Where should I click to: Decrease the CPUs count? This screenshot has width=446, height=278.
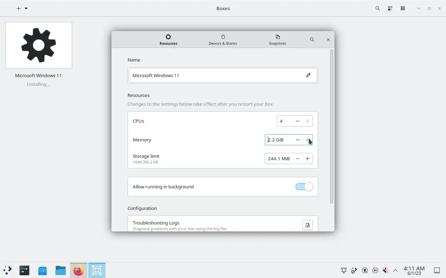click(298, 121)
